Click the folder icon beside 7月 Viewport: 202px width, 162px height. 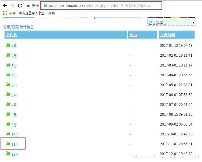[x=8, y=104]
